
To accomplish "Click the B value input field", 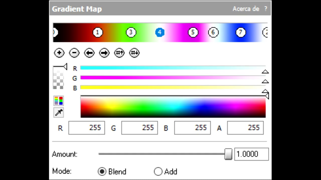I will pos(193,128).
